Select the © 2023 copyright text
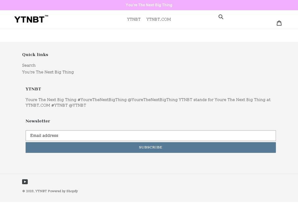The image size is (298, 223). [28, 191]
